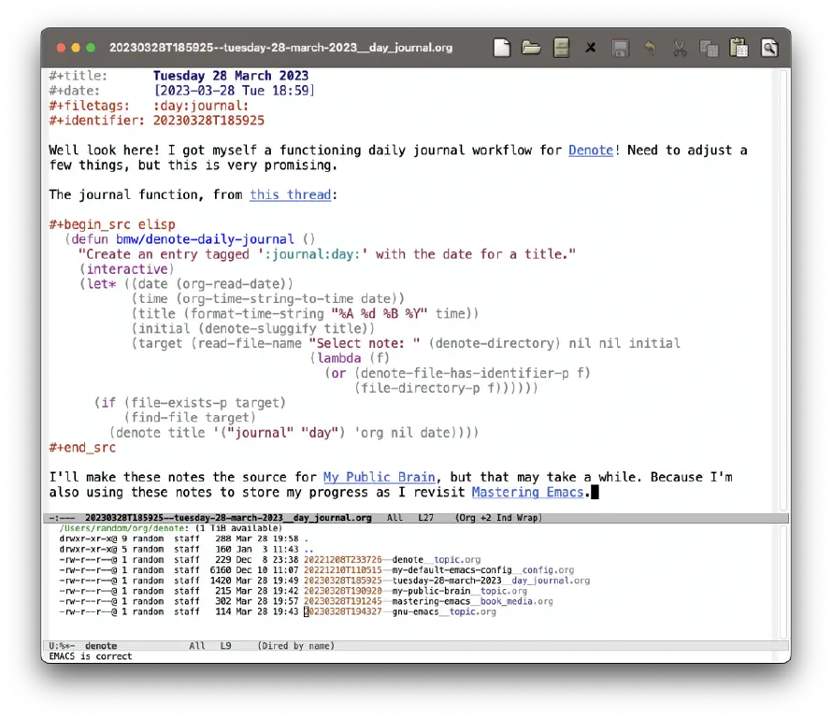
Task: Follow the Denote link
Action: click(591, 151)
